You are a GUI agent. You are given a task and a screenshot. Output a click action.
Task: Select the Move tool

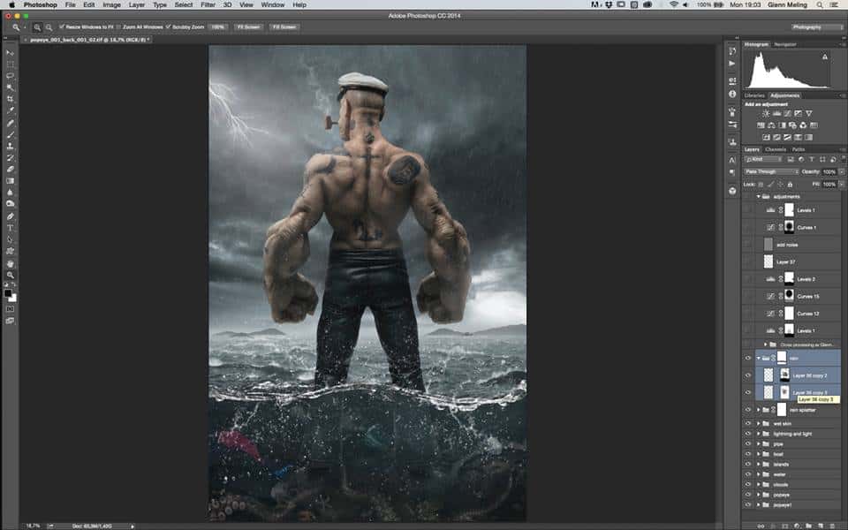11,53
